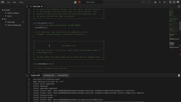Screen dimensions: 181x102
Task: Click output line 'unix build for platform vexv5'
Action: click(x=46, y=79)
